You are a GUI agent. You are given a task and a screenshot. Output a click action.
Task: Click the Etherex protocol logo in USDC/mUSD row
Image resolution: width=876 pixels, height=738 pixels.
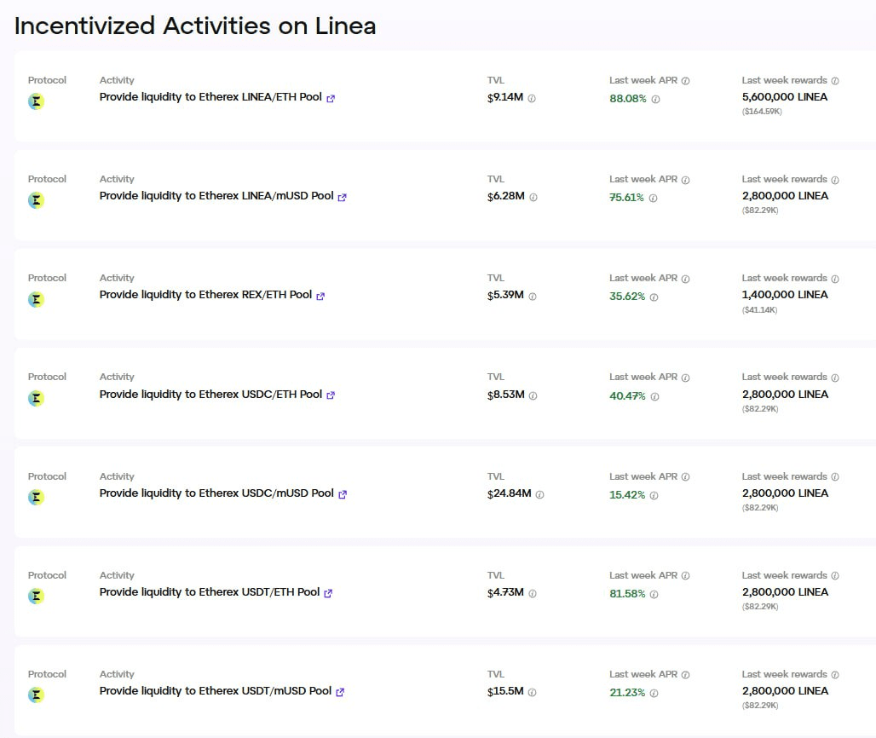[x=37, y=497]
